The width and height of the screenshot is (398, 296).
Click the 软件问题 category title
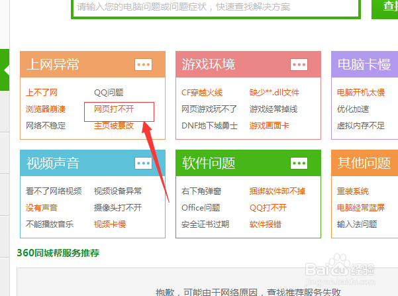pos(209,164)
